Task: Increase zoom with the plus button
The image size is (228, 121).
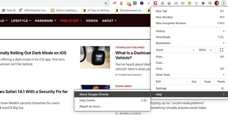Action: (211, 50)
